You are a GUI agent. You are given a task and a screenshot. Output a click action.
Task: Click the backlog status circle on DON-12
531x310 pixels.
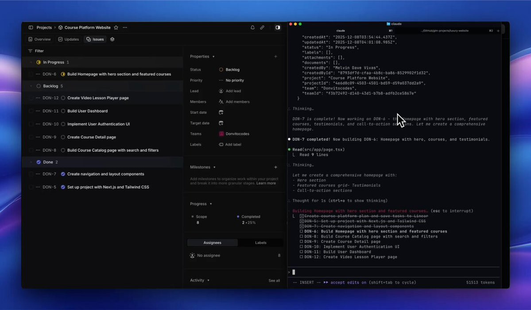(x=63, y=98)
